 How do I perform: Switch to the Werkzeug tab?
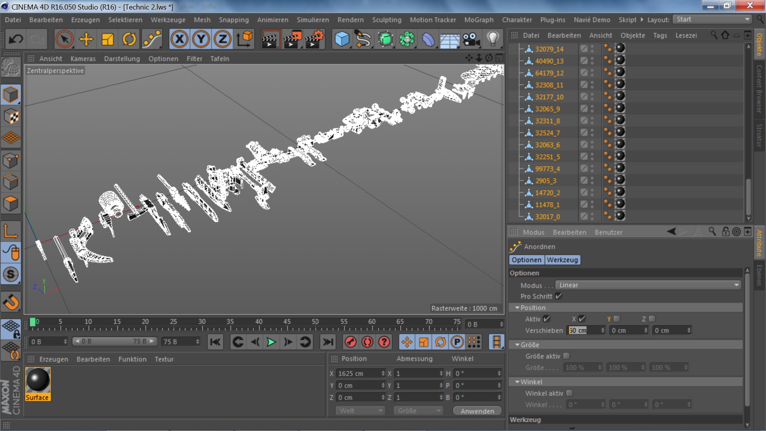562,260
